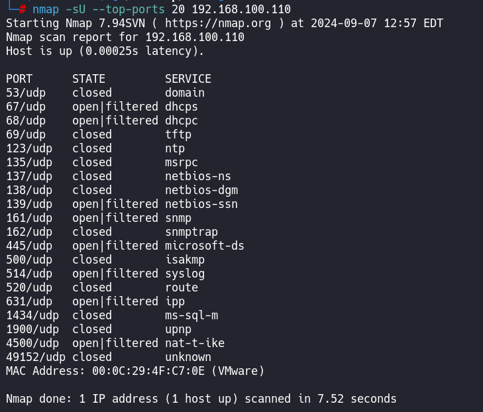Click the 'Host is up' latency line
483x412 pixels.
coord(105,51)
